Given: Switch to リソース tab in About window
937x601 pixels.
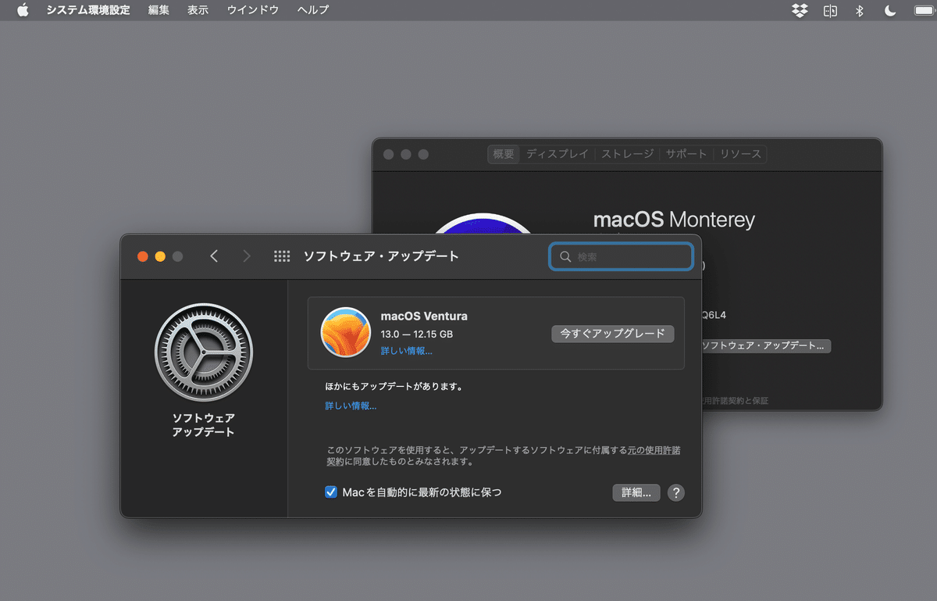Looking at the screenshot, I should [x=740, y=154].
